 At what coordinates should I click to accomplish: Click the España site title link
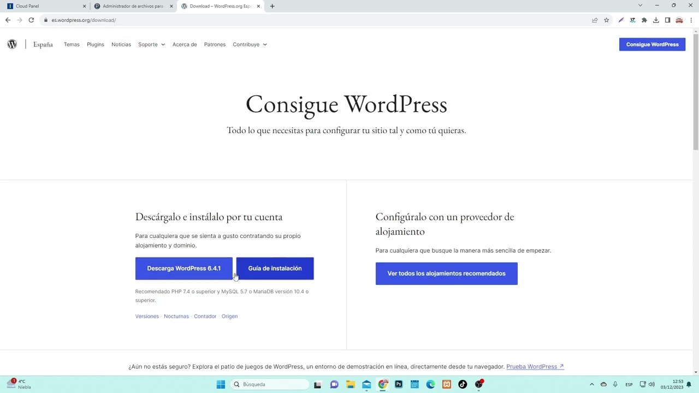pyautogui.click(x=43, y=44)
